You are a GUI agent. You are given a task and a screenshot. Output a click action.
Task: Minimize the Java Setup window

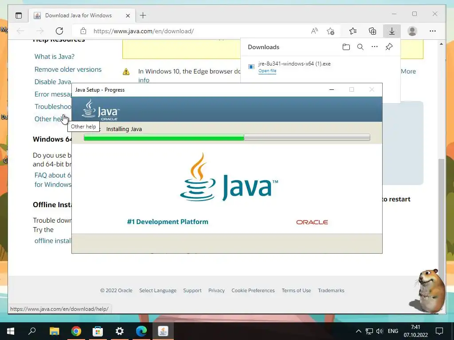[332, 89]
